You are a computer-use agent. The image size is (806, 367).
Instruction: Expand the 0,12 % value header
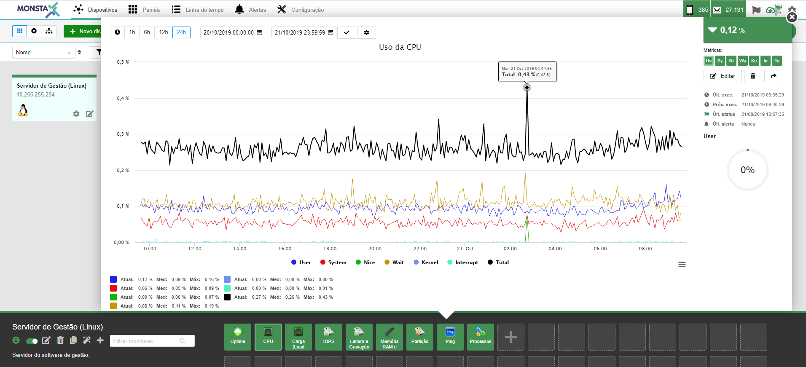(747, 30)
